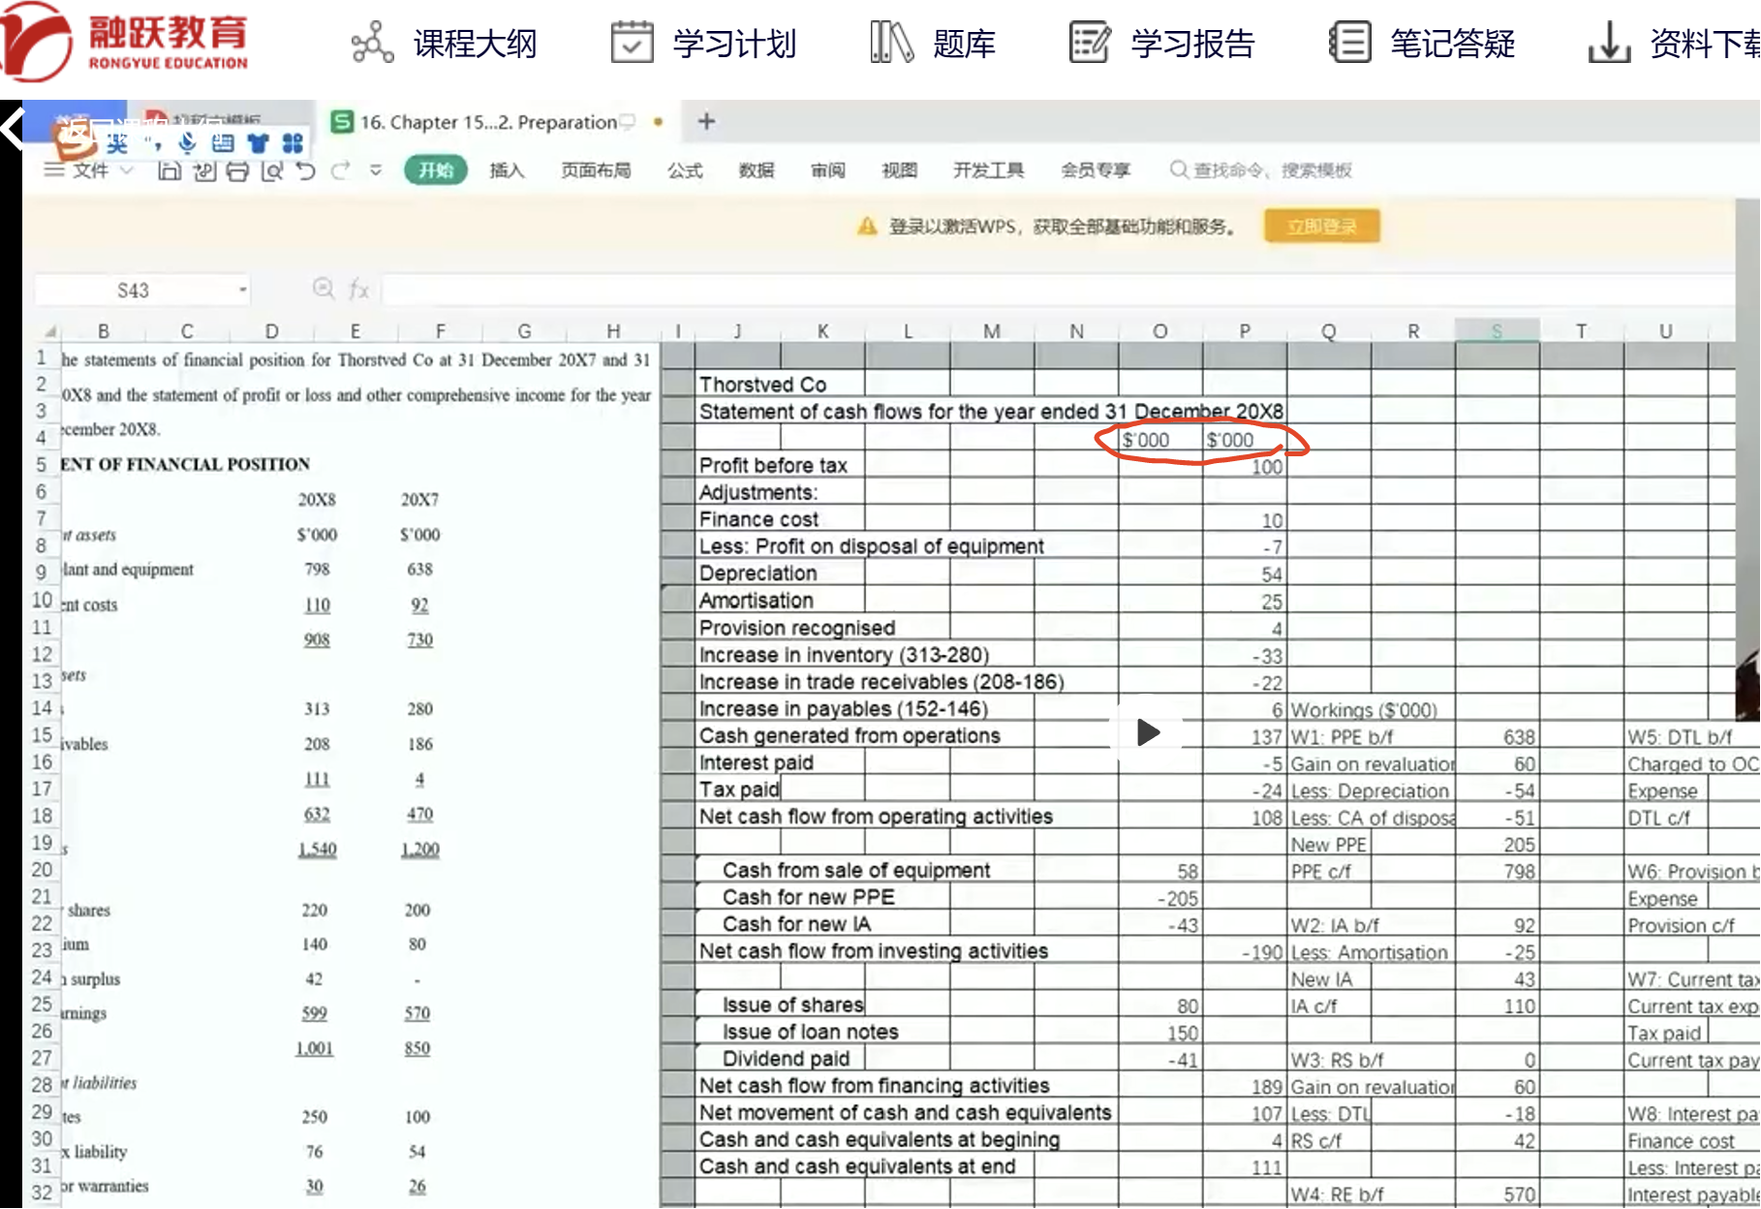Click the study report clipboard icon
This screenshot has height=1209, width=1761.
1090,43
